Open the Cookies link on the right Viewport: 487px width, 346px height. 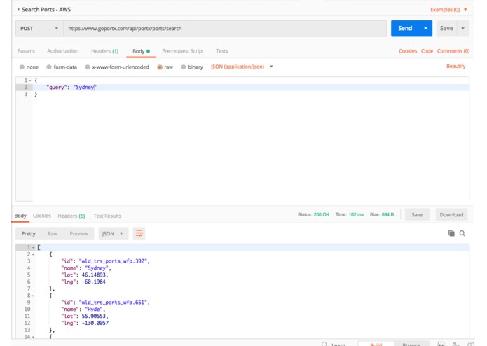point(408,51)
